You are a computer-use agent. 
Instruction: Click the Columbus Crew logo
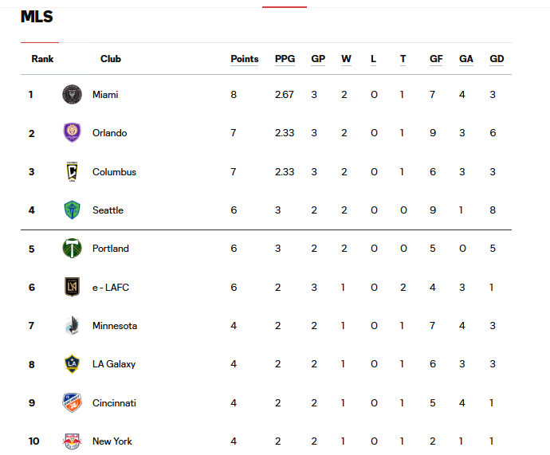pos(72,172)
